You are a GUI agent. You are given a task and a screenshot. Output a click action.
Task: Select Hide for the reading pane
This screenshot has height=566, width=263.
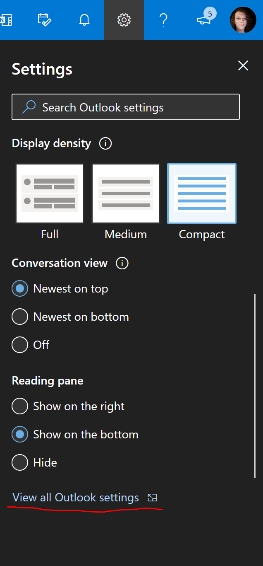(20, 462)
